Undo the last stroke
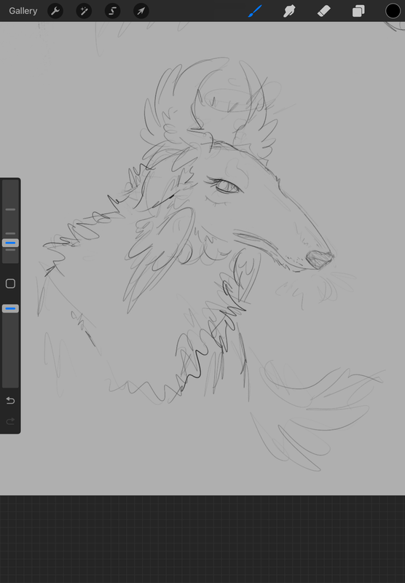The width and height of the screenshot is (405, 583). coord(10,400)
